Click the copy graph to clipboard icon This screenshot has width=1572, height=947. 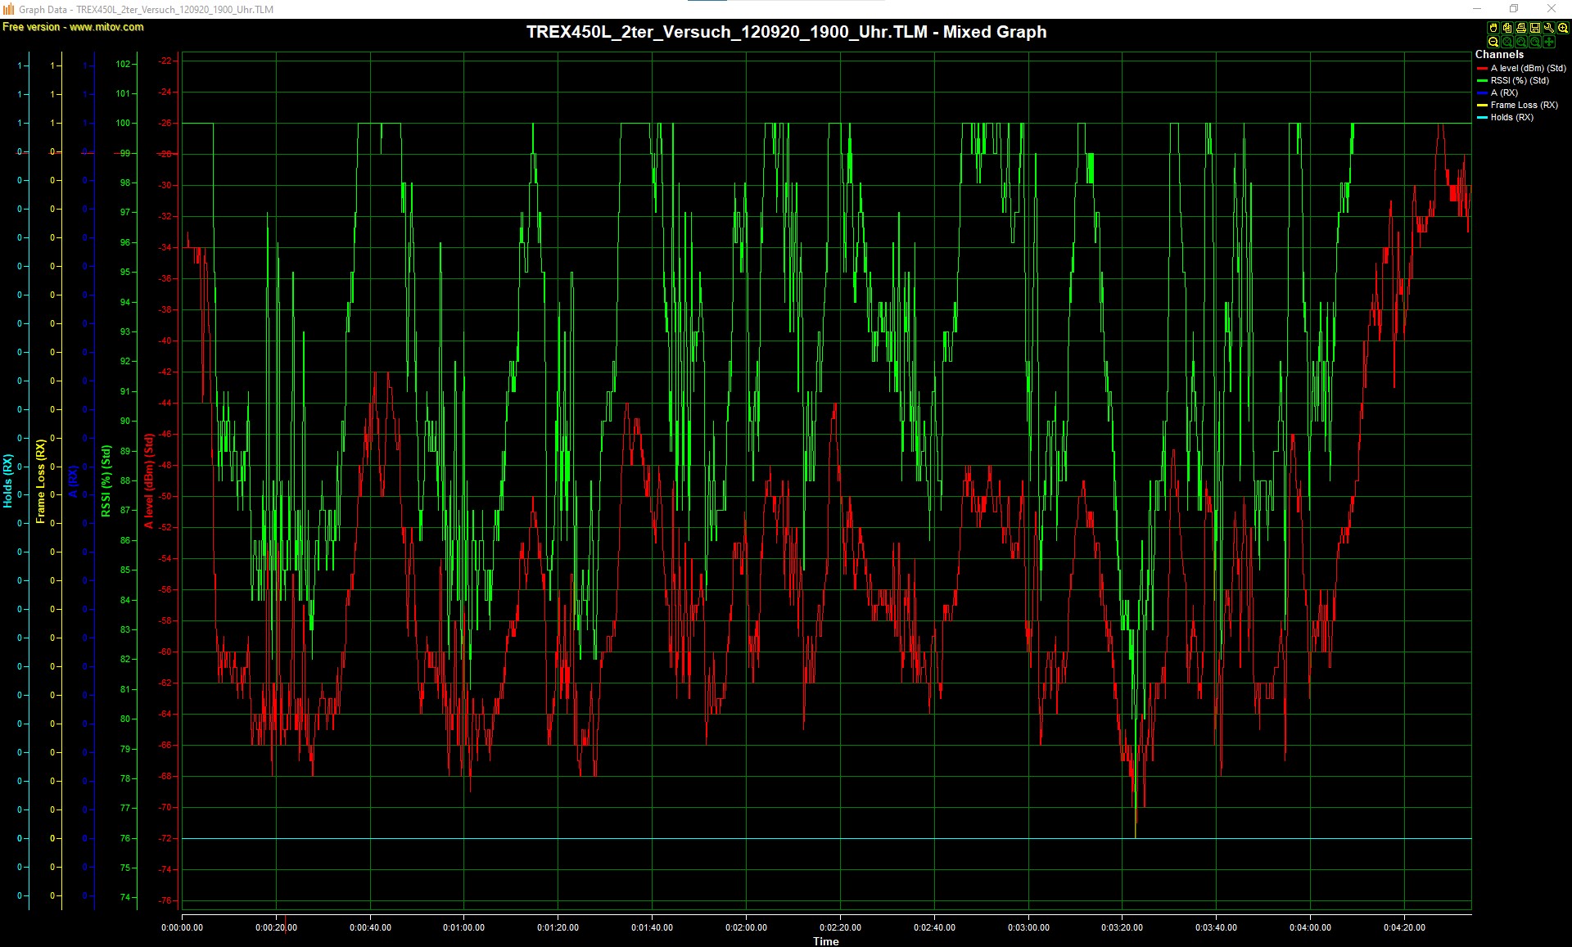(1507, 28)
